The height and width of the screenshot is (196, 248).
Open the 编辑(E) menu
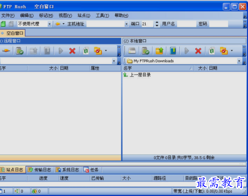pos(27,16)
